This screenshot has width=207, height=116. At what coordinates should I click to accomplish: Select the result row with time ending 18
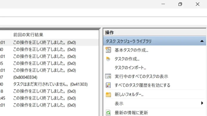click(x=49, y=91)
